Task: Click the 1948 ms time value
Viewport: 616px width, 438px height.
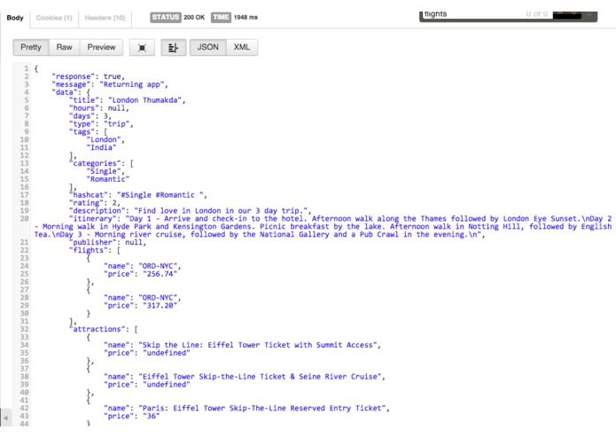Action: tap(246, 17)
